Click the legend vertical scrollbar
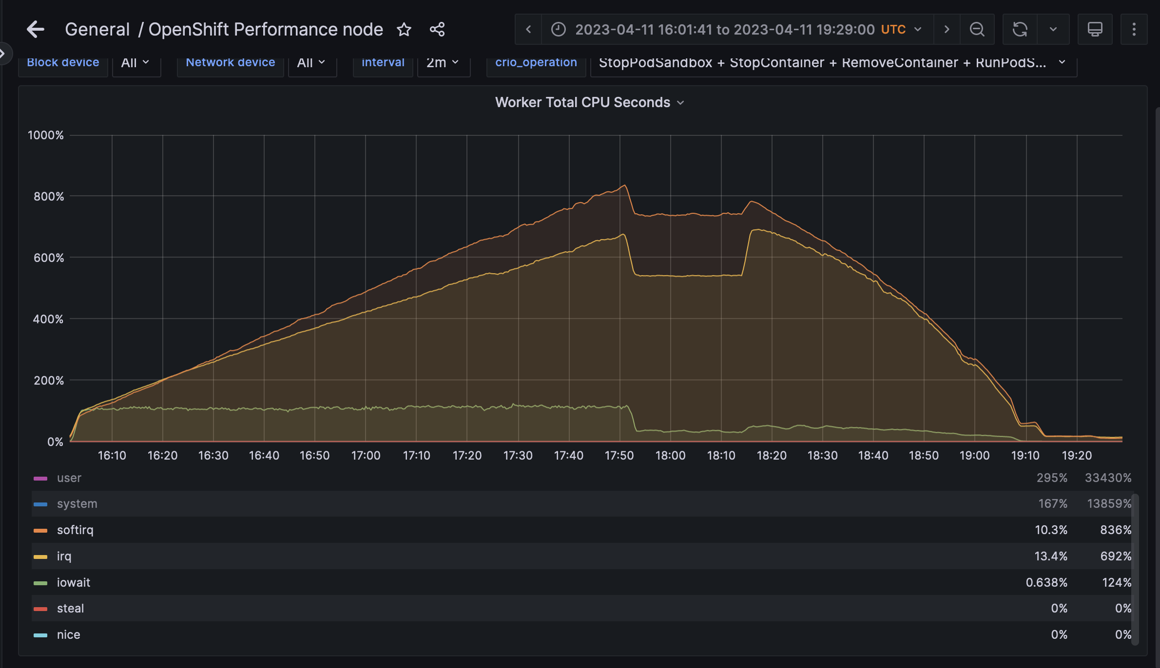The width and height of the screenshot is (1160, 668). pos(1135,569)
